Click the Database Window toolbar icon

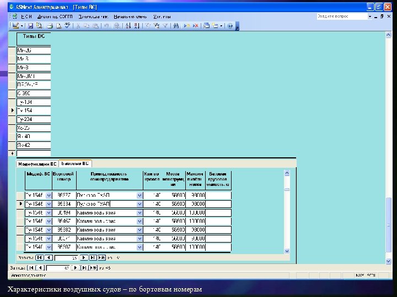207,26
